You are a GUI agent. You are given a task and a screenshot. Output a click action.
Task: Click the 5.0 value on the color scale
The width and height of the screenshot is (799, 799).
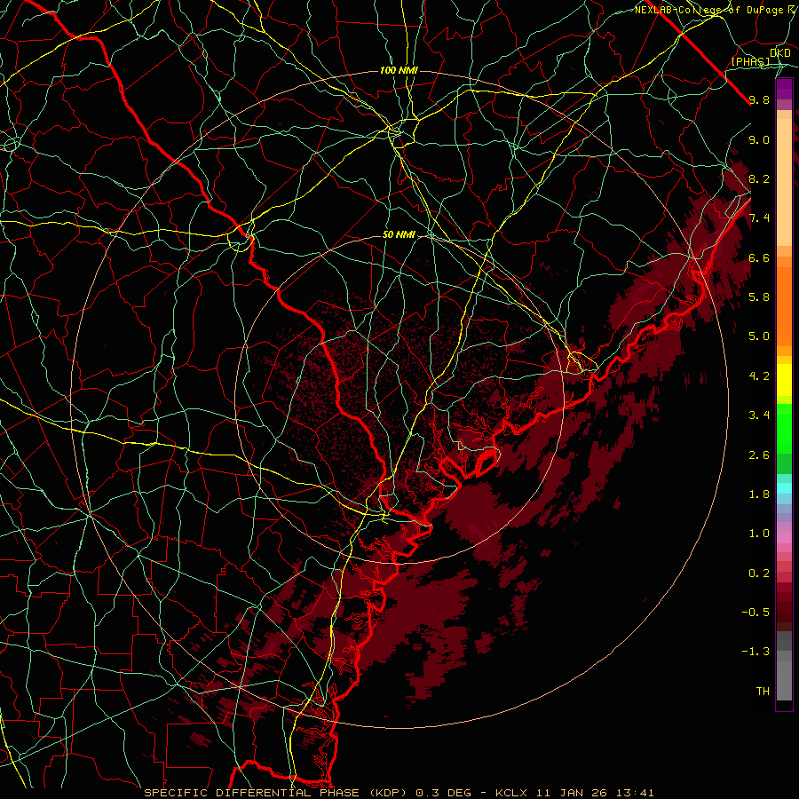click(759, 336)
